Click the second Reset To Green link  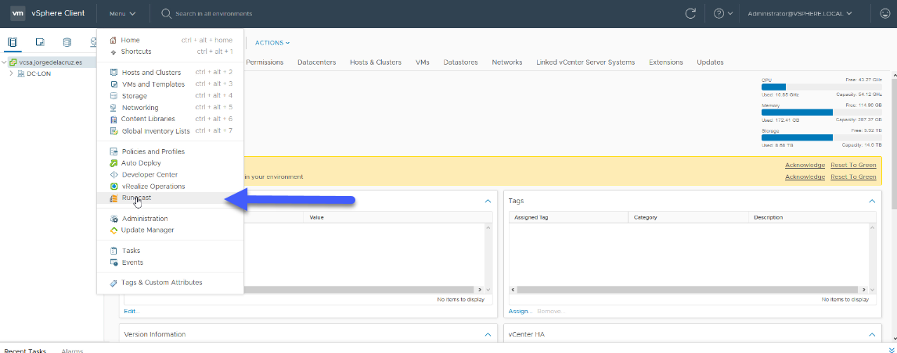pos(853,177)
